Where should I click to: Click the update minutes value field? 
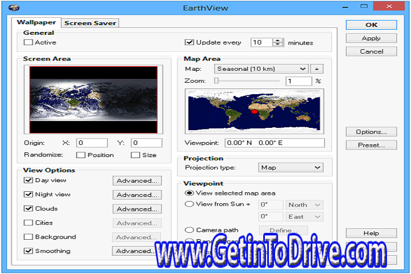pos(262,42)
